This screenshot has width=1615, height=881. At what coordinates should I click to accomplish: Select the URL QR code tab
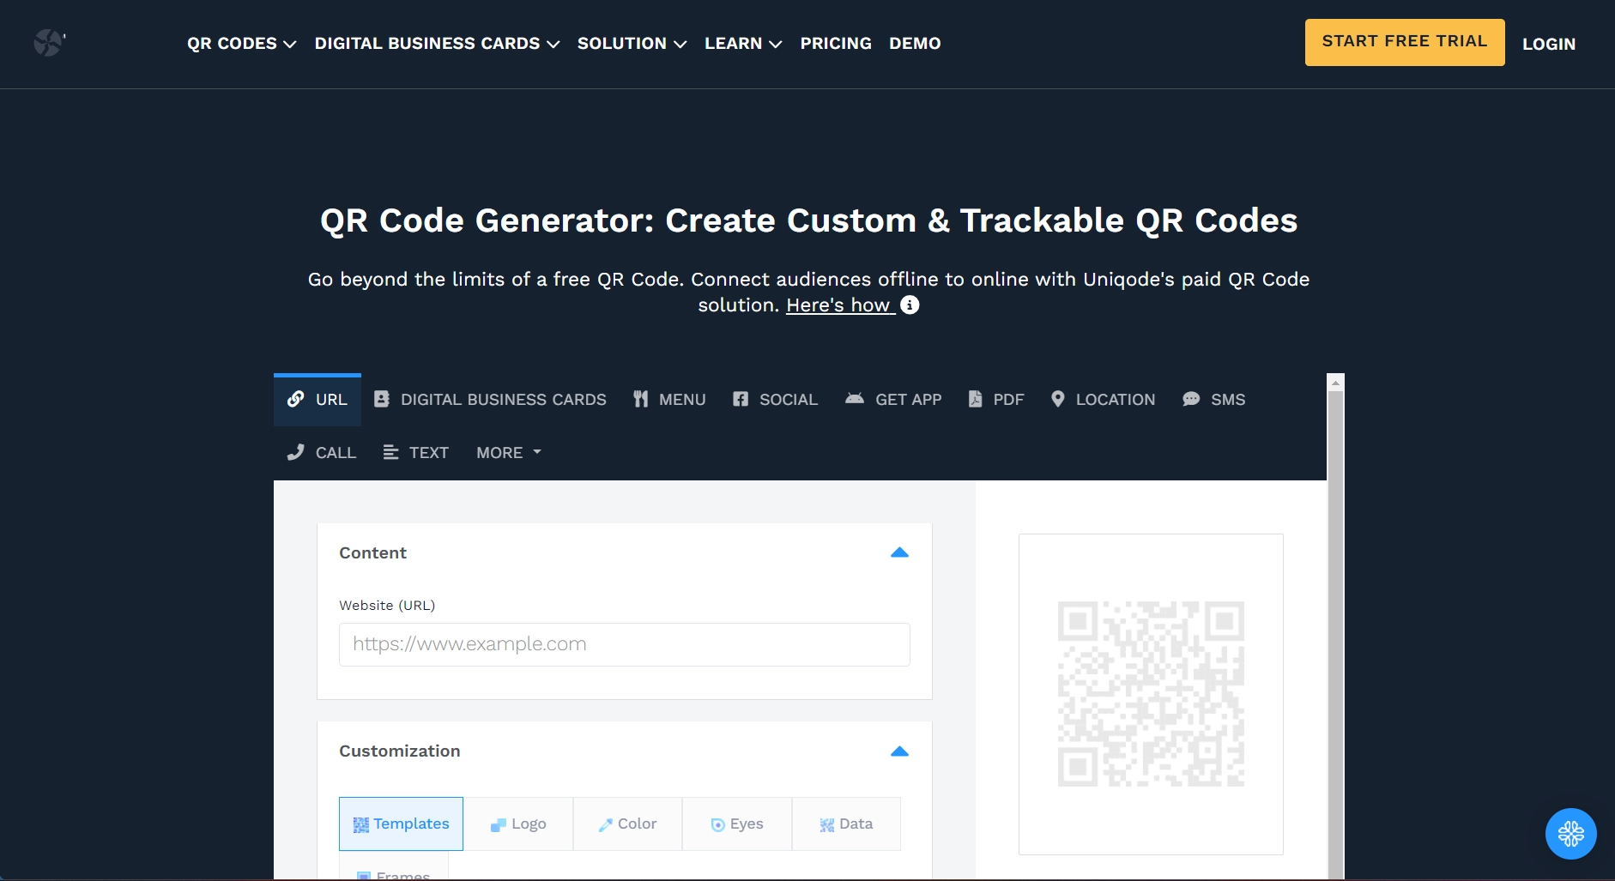click(318, 400)
